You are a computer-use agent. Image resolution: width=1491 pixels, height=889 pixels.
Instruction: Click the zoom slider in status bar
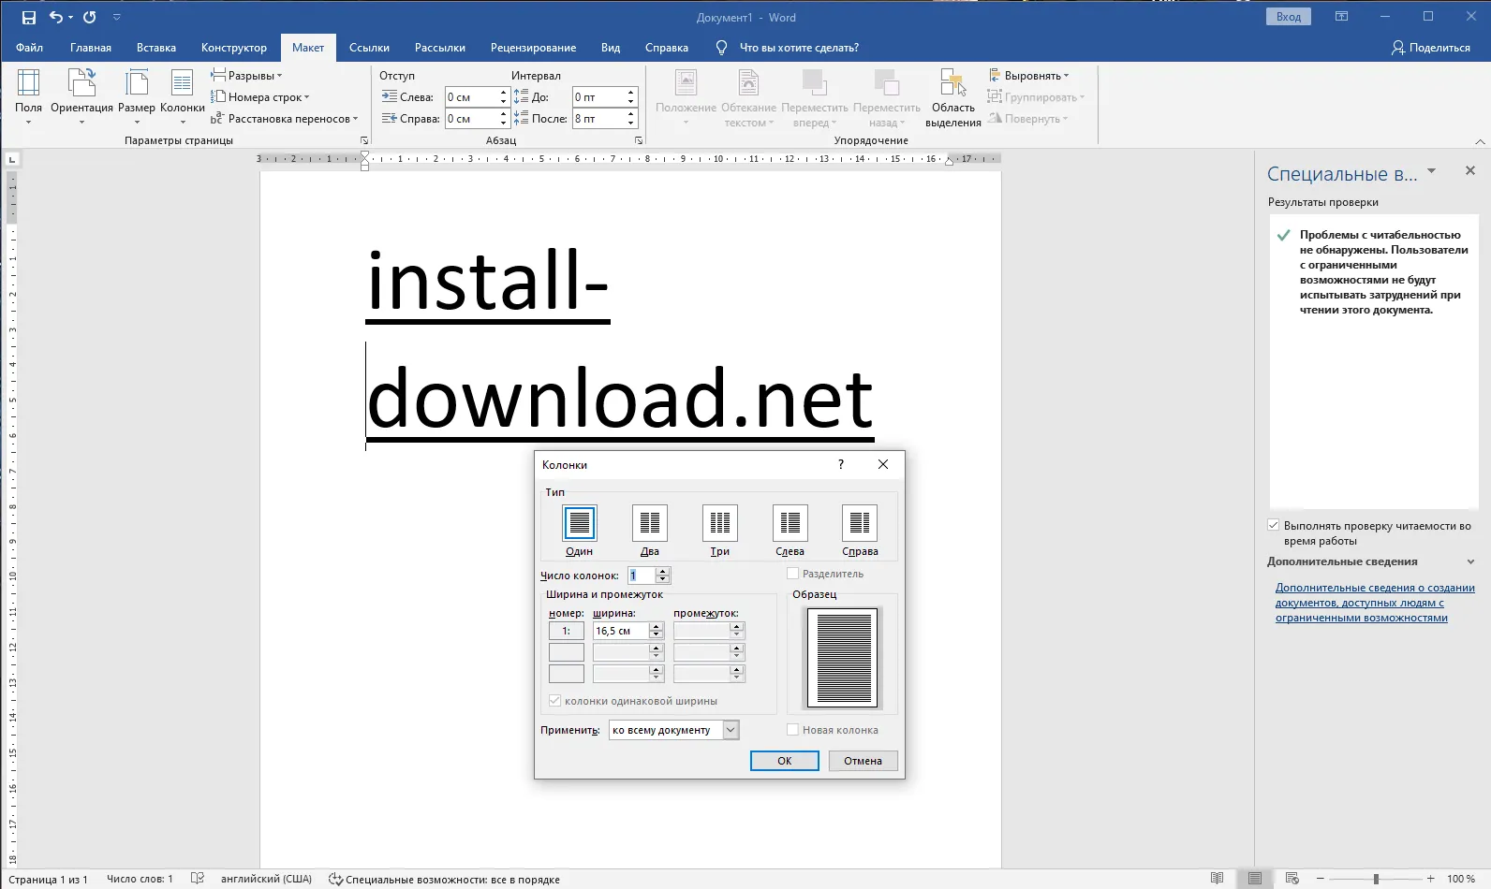(1376, 879)
